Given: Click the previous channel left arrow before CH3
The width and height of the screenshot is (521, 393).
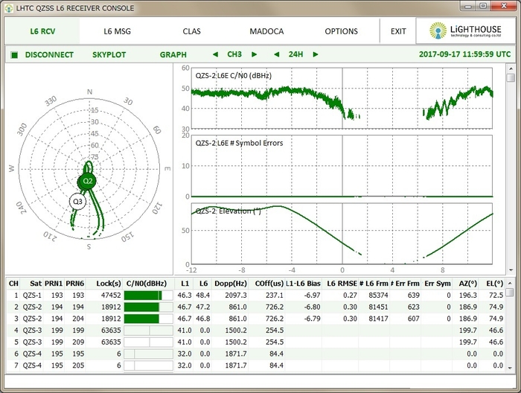Looking at the screenshot, I should pos(216,54).
